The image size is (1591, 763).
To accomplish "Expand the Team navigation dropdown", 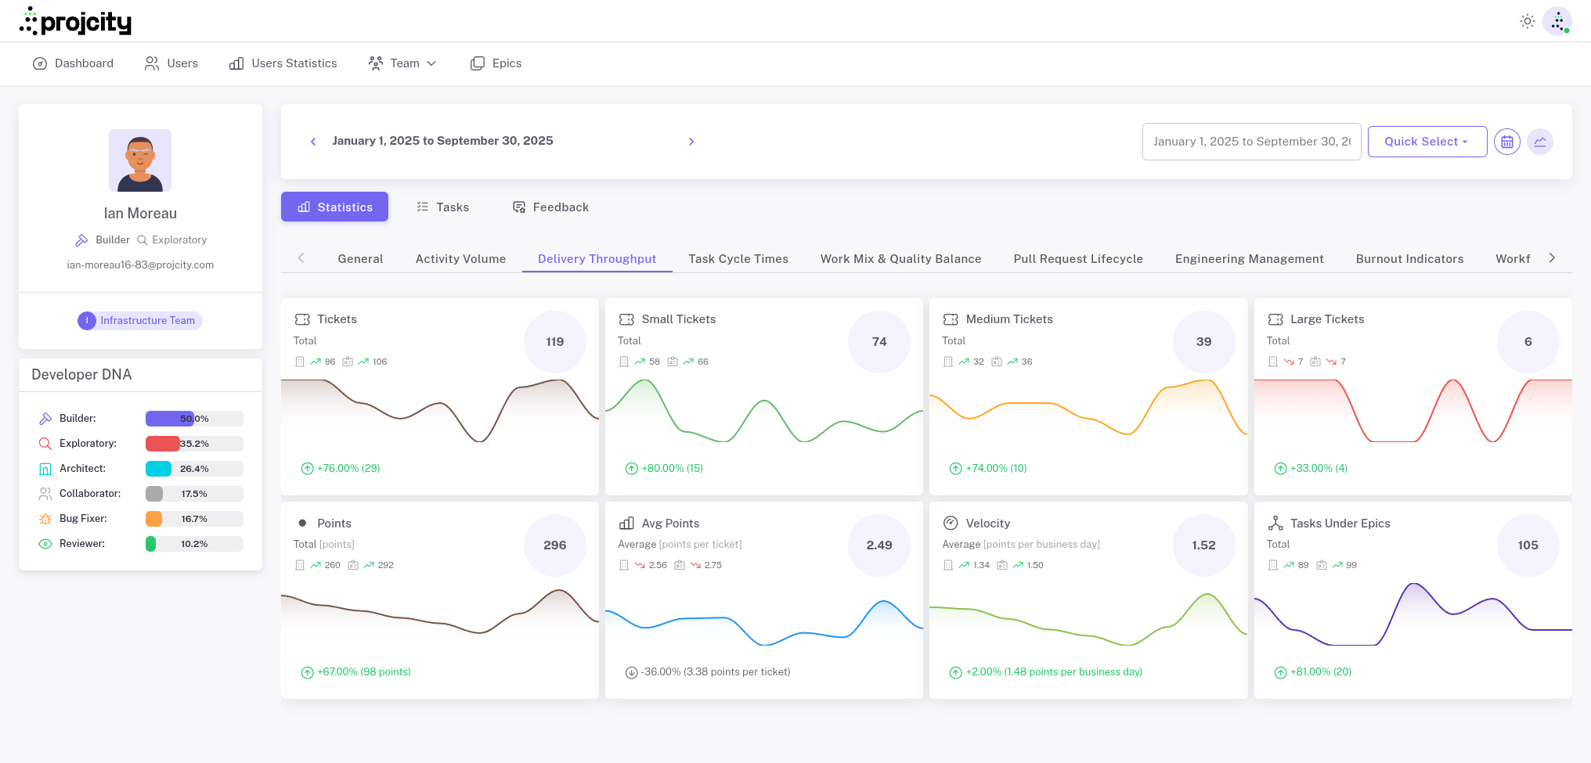I will (402, 63).
